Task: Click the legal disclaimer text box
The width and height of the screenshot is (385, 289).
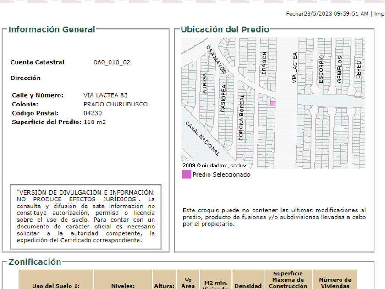Action: tap(86, 216)
